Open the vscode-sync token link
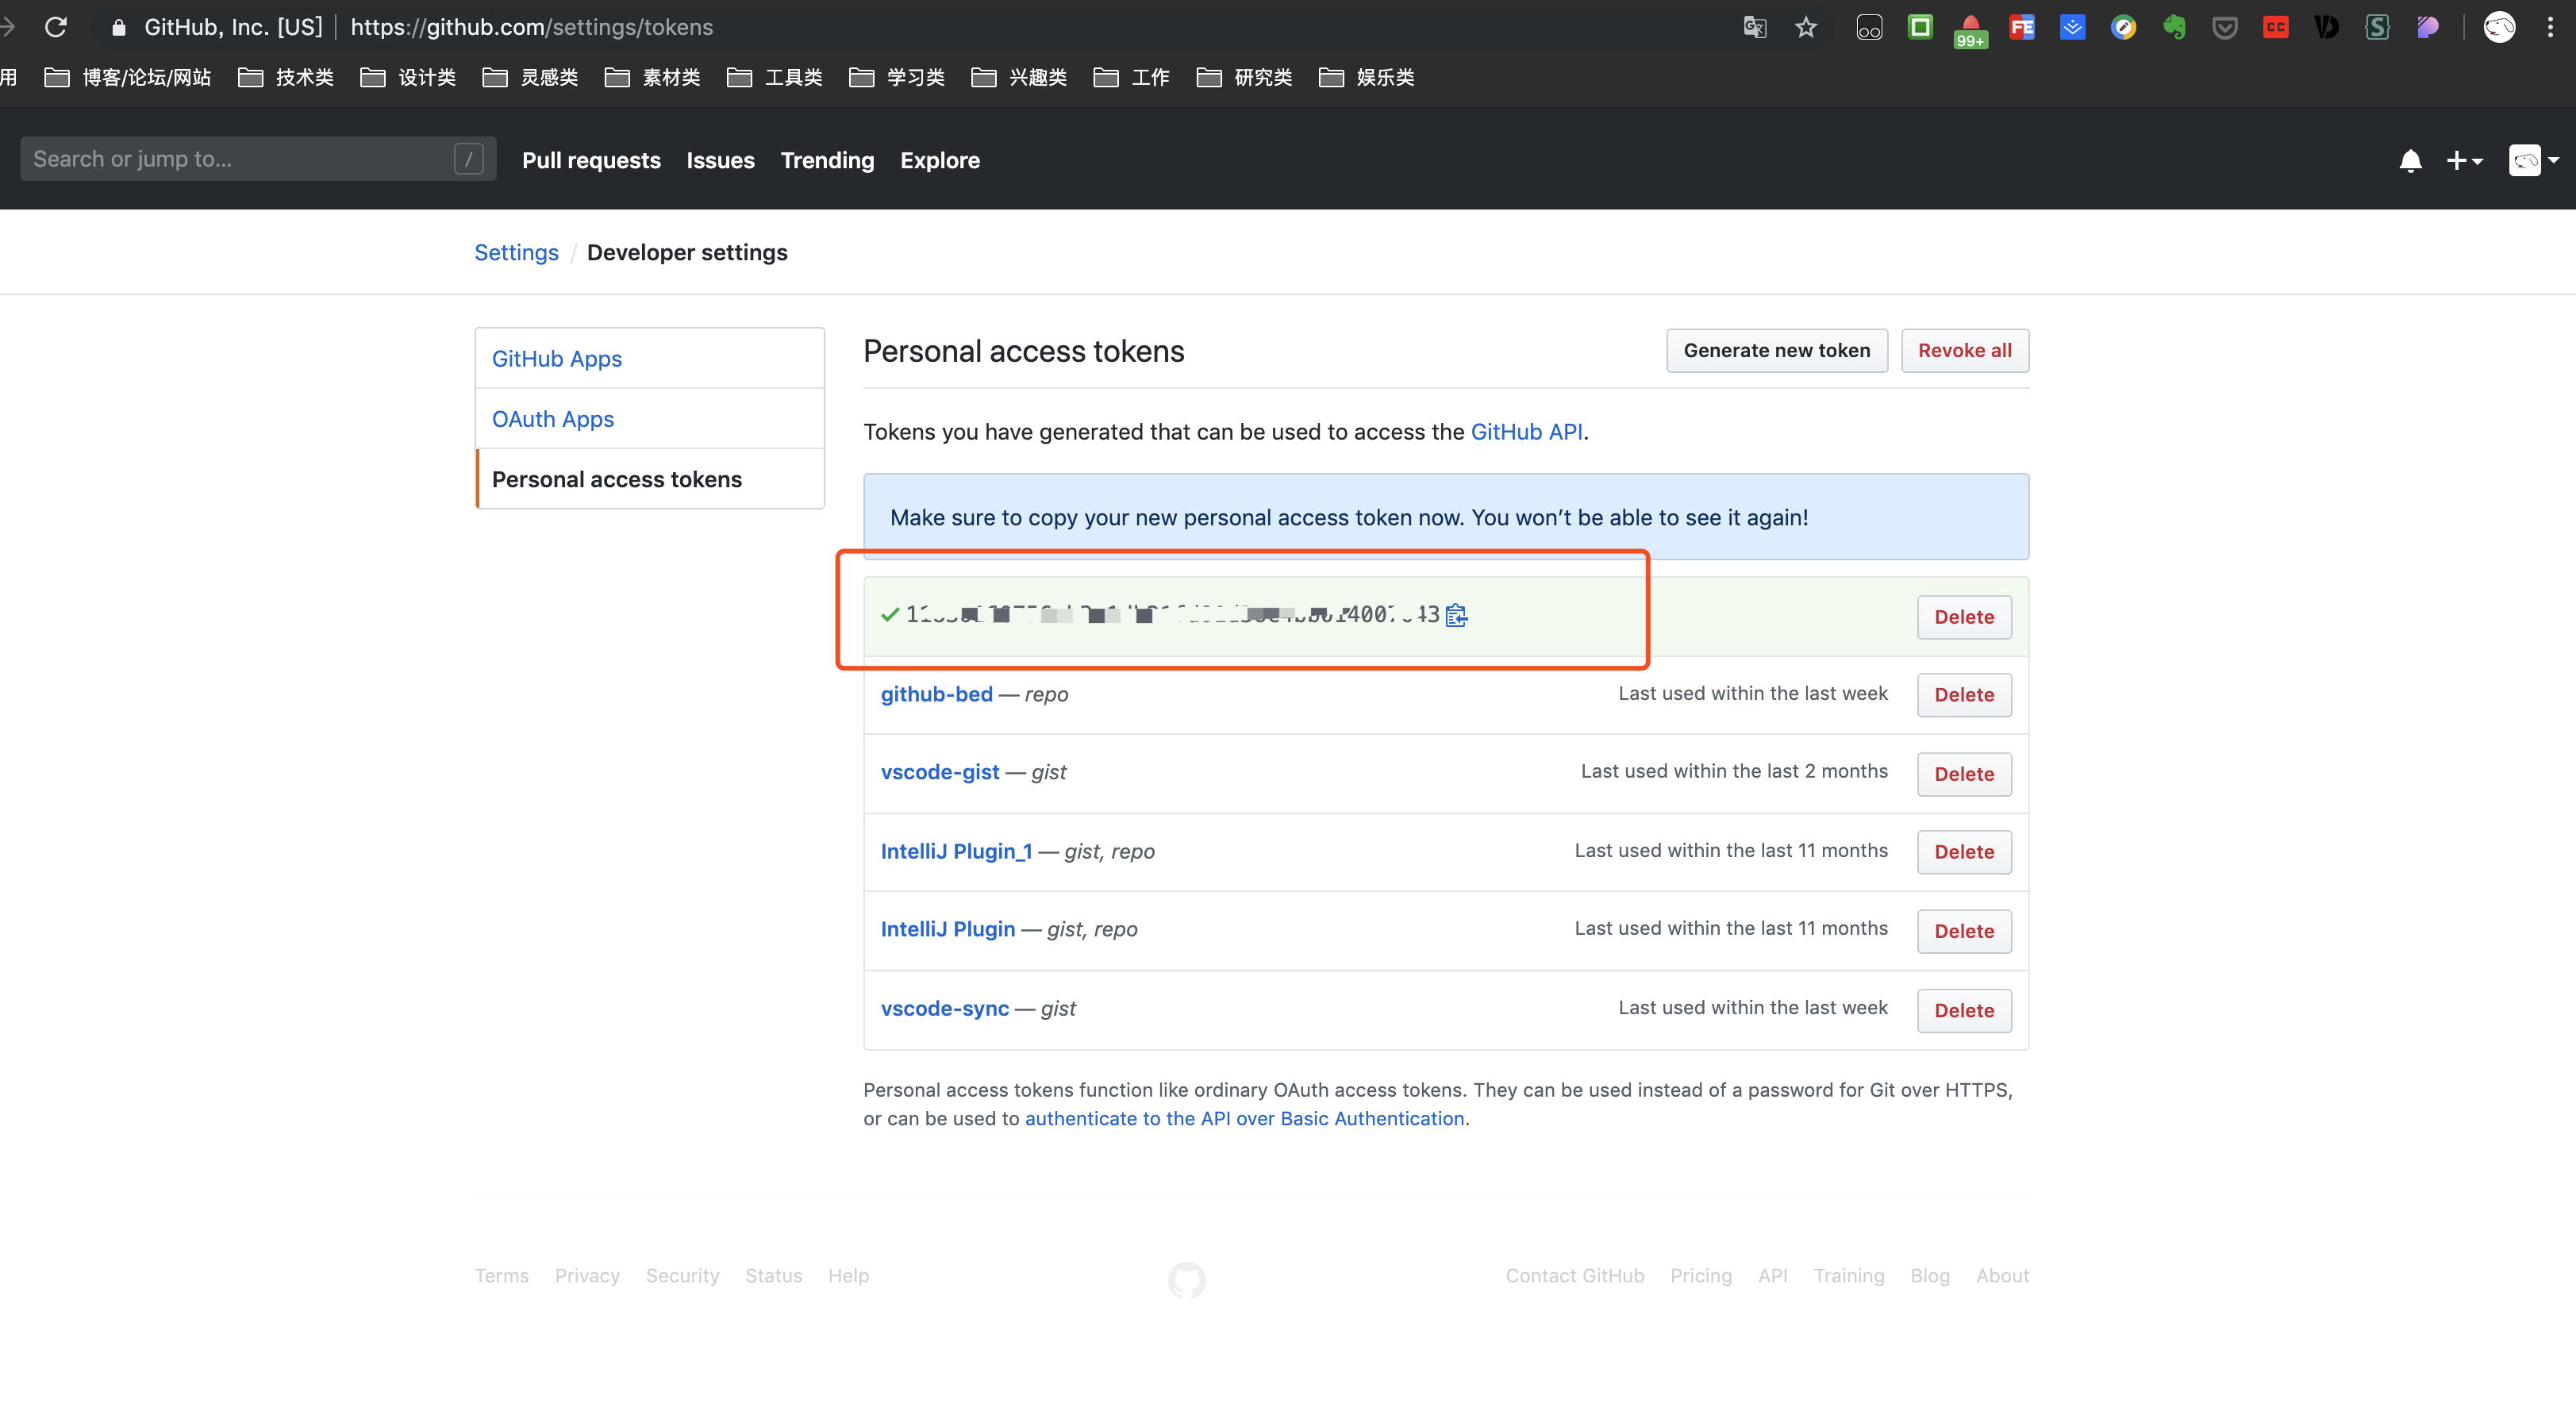Viewport: 2576px width, 1403px height. tap(944, 1008)
